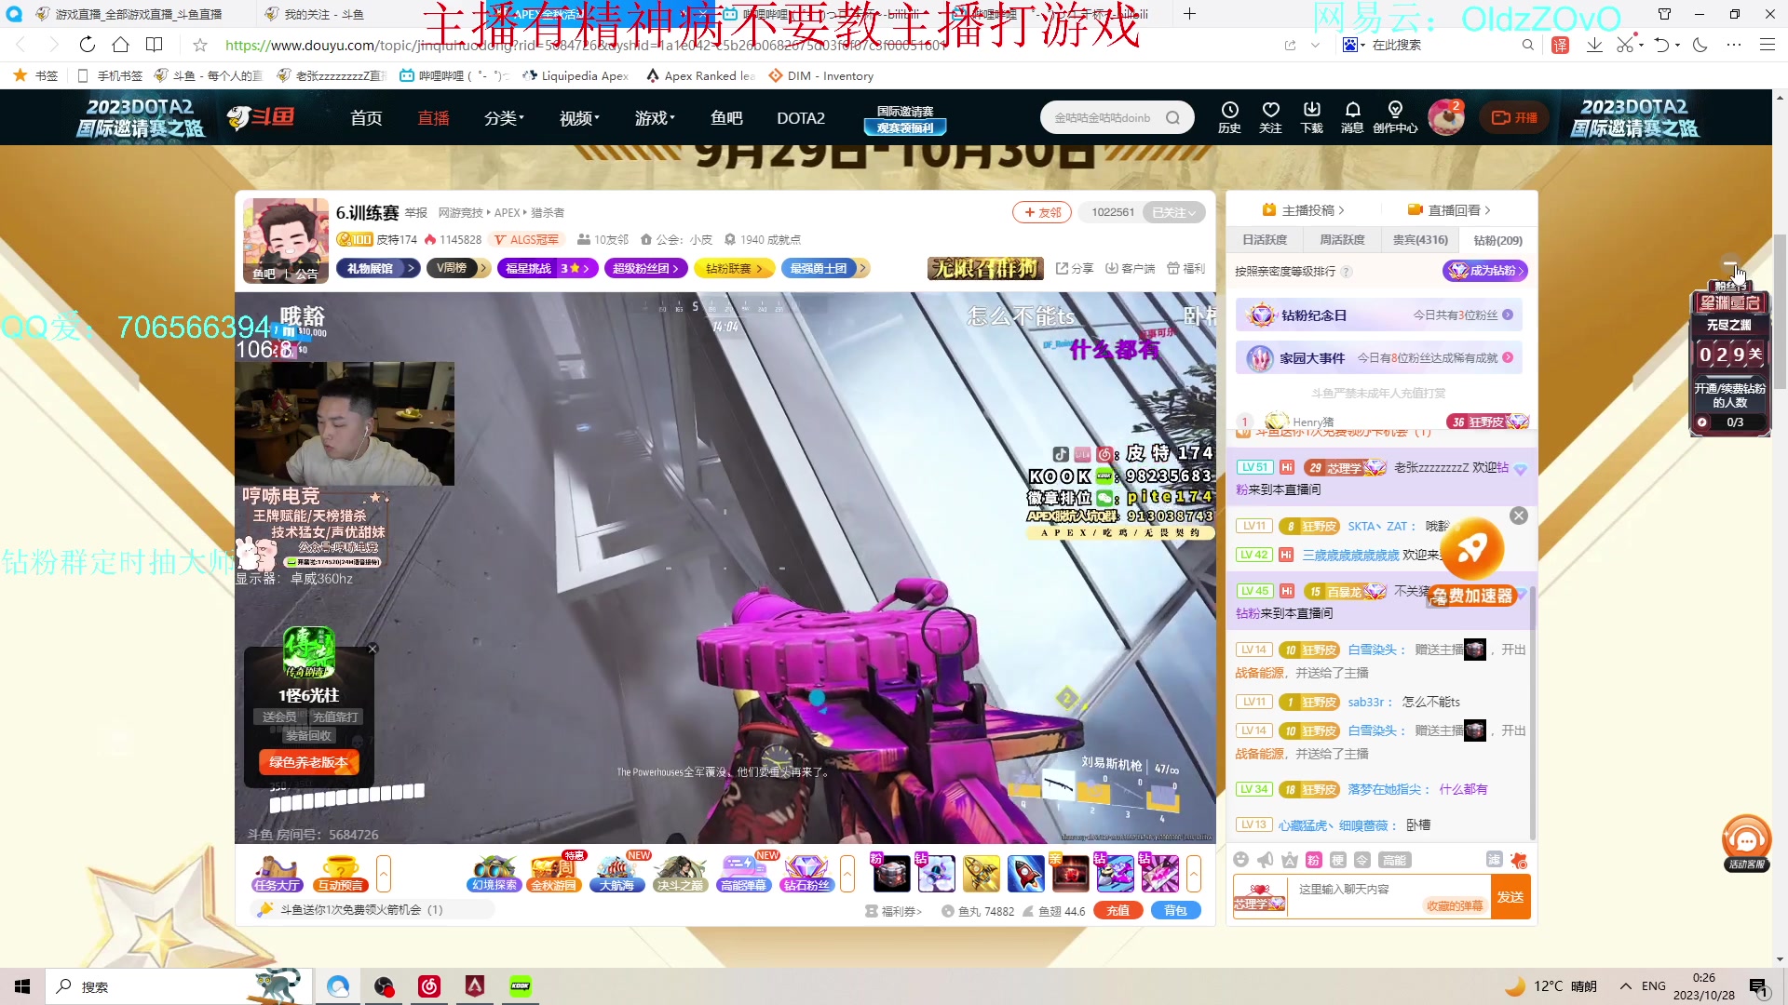This screenshot has width=1788, height=1005.
Task: Click the 在此搜索 browser search field
Action: point(1443,45)
